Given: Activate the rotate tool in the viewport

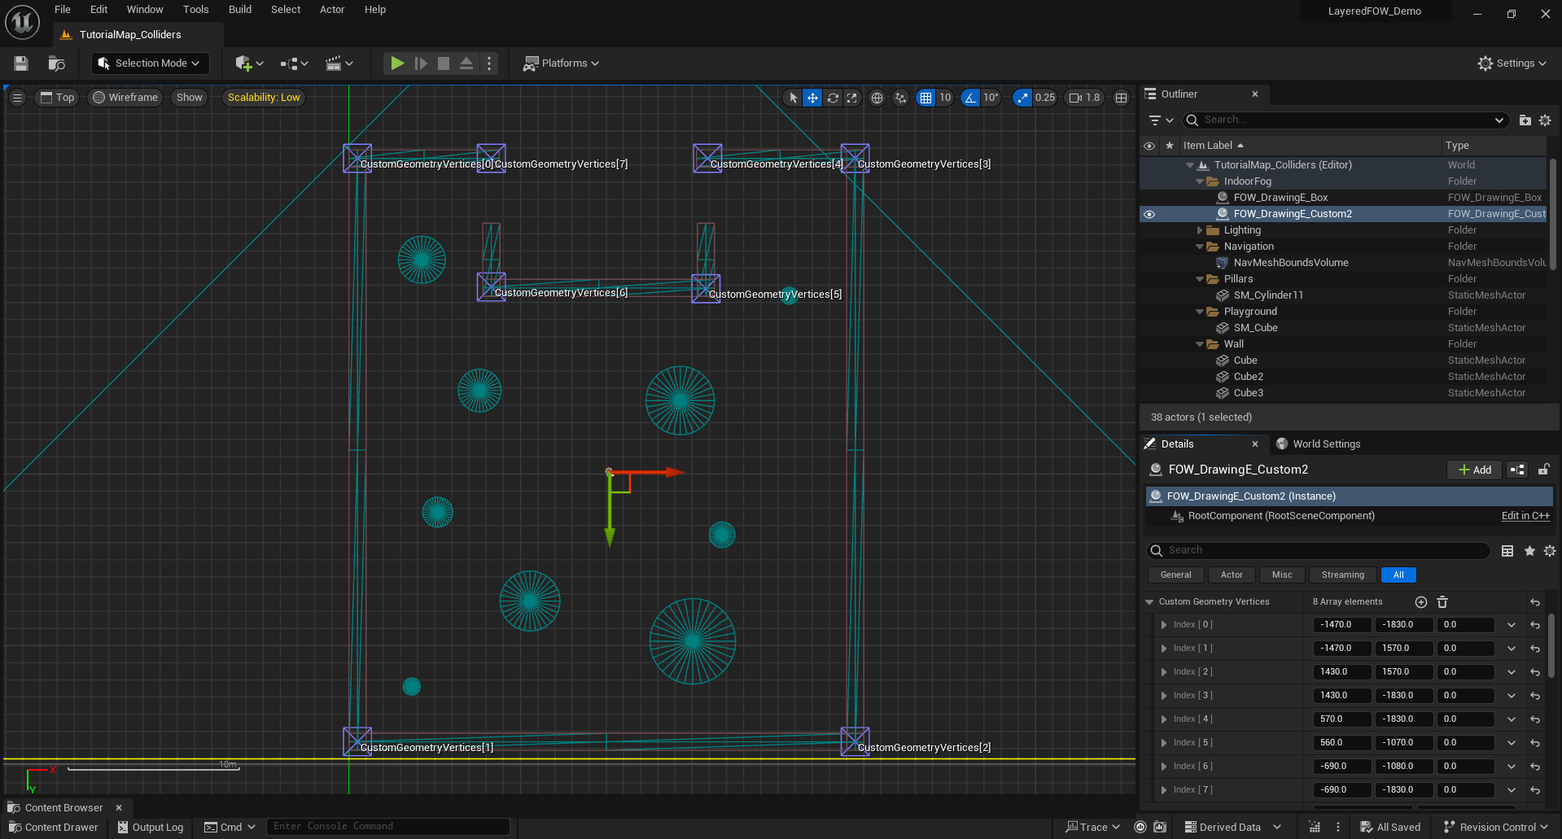Looking at the screenshot, I should click(833, 98).
